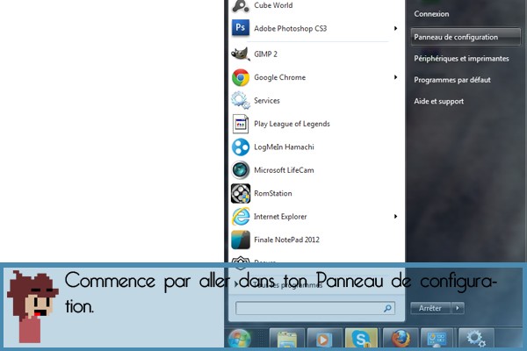
Task: Open the Control Panel taskbar icon
Action: pos(437,339)
